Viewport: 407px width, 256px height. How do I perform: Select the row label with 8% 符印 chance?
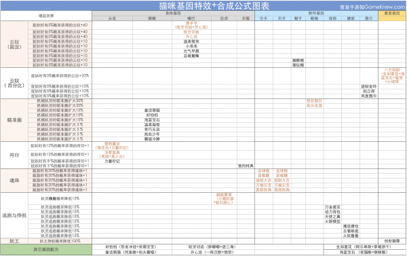(x=60, y=161)
